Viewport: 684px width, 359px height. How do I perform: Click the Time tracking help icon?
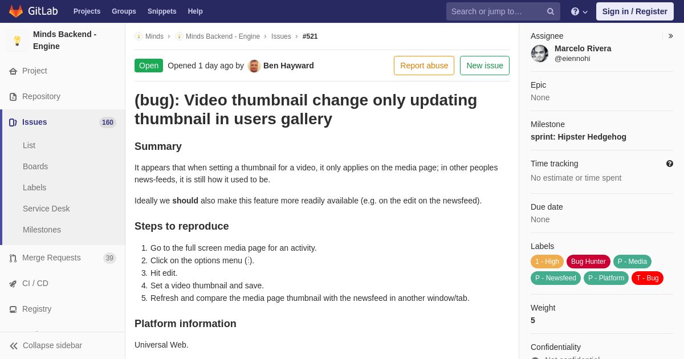click(670, 164)
